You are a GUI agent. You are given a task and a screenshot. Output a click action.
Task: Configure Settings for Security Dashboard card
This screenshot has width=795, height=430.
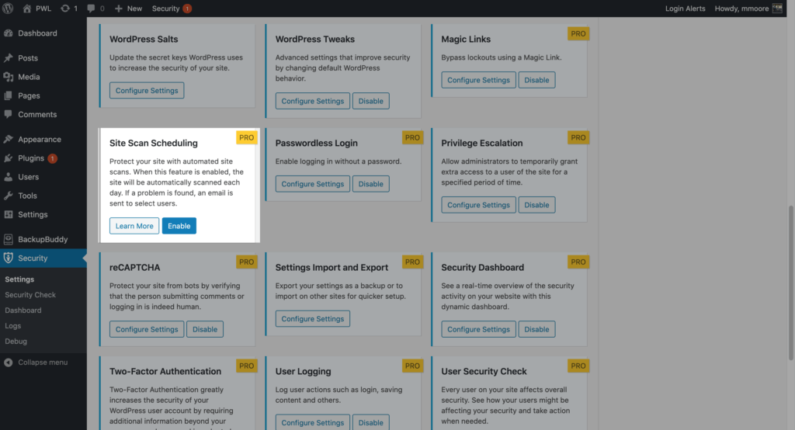[x=478, y=329]
